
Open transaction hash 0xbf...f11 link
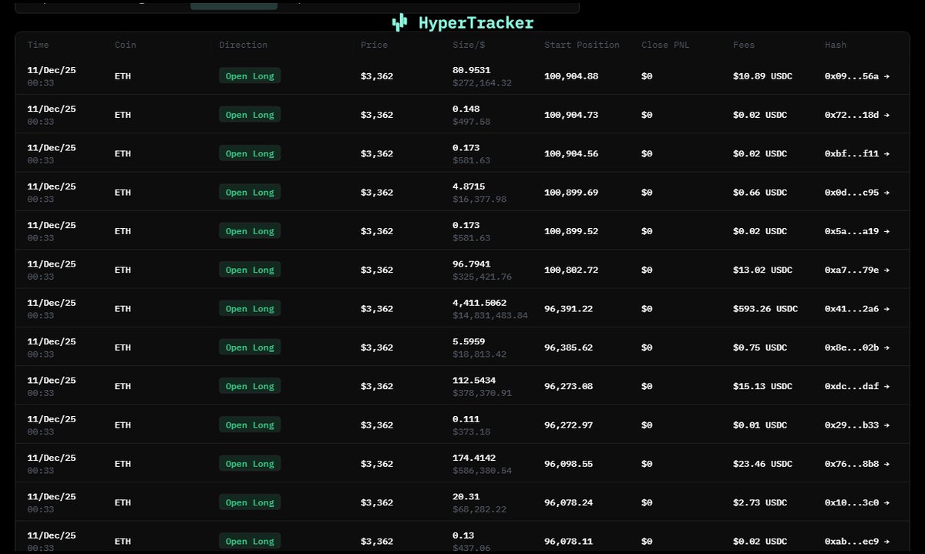point(857,153)
